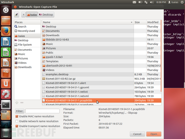185x139 pixels.
Task: Sort file list by Size column
Action: [140, 22]
